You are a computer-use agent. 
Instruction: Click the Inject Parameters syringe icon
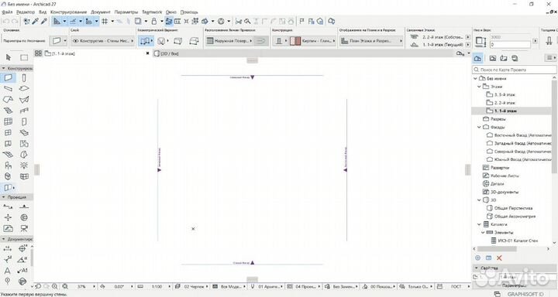click(44, 22)
